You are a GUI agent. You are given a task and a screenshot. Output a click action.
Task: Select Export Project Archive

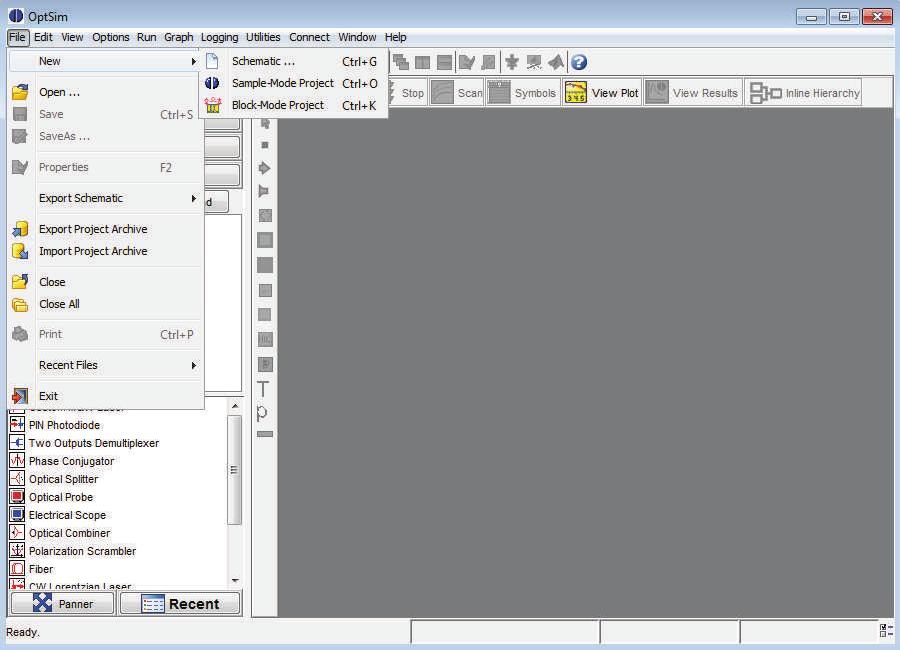tap(106, 229)
